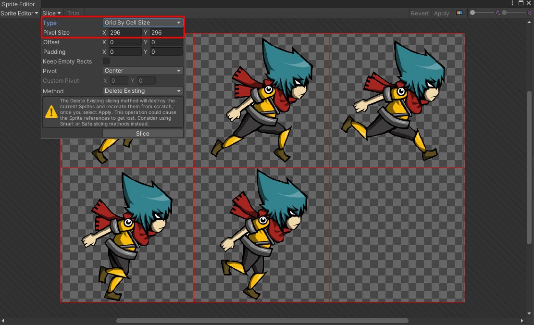Adjust the mip level slider handle
Viewport: 534px width, 325px height.
(x=504, y=12)
